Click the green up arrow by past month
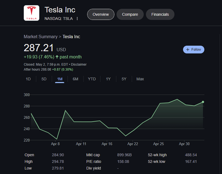The image size is (222, 174). (x=57, y=57)
